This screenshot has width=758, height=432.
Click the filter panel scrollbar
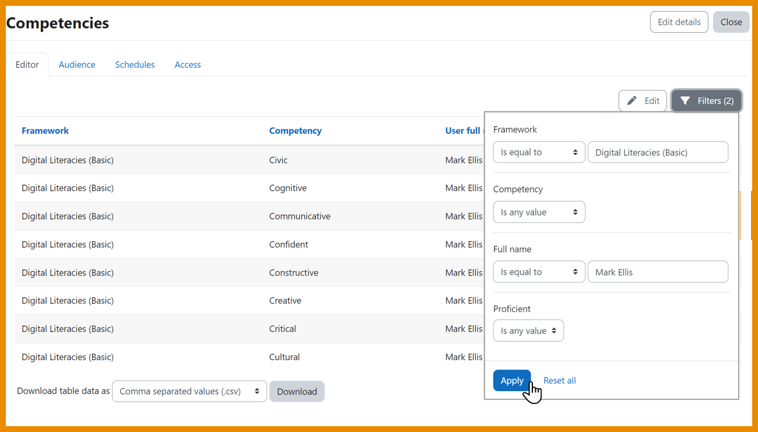coord(741,215)
